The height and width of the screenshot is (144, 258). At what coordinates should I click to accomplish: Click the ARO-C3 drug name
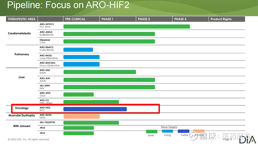(44, 100)
